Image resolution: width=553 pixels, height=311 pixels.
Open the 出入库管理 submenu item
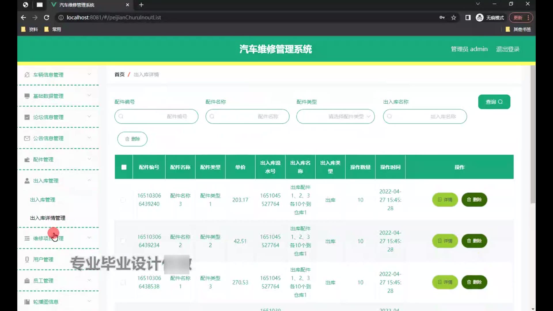pos(43,200)
